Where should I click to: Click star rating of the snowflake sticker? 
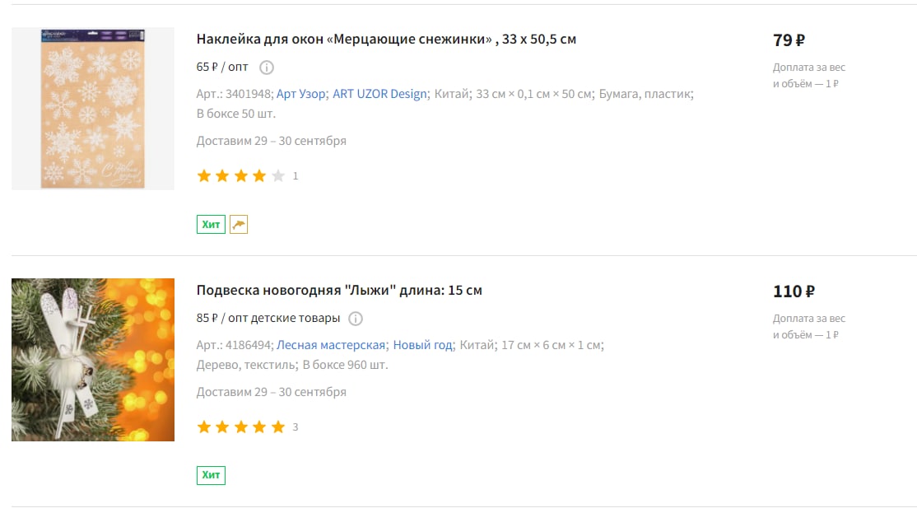[241, 175]
